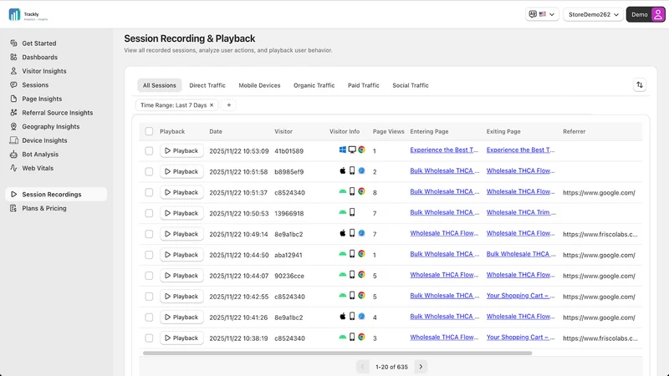The height and width of the screenshot is (376, 669).
Task: Click the table's horizontal scrollbar
Action: pos(337,353)
